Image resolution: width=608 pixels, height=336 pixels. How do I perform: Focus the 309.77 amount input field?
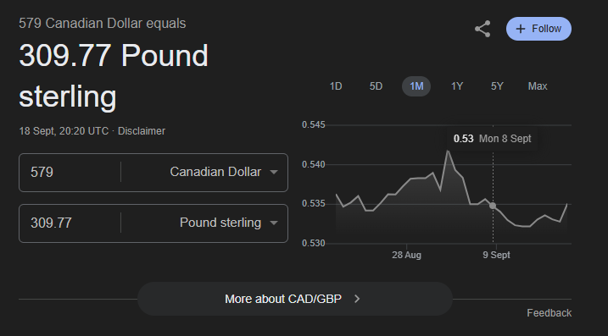pos(70,223)
